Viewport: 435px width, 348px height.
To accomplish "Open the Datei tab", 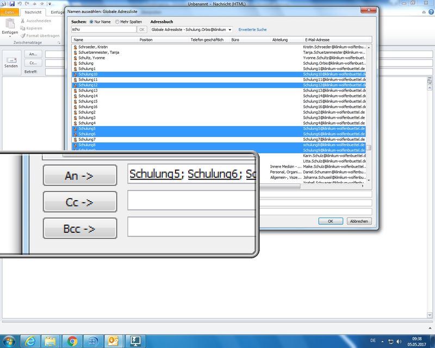I will pos(9,12).
